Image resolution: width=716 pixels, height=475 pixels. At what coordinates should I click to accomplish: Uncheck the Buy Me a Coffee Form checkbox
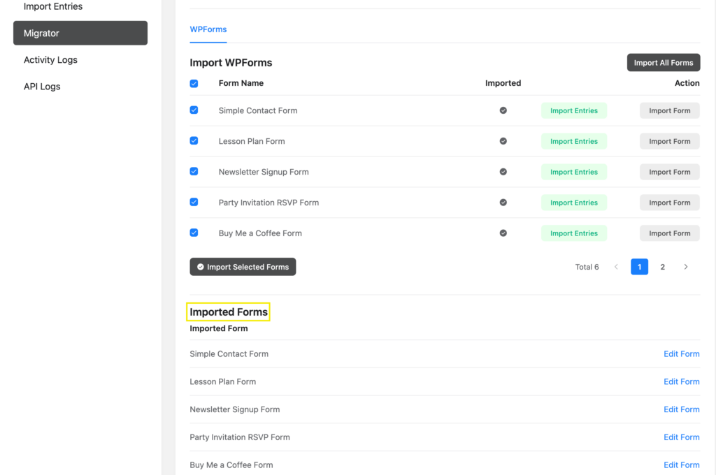194,233
